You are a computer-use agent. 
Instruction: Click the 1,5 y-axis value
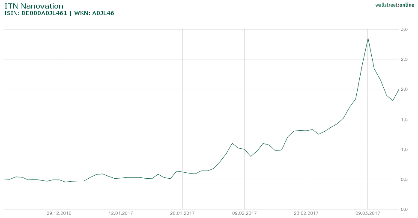click(x=404, y=119)
